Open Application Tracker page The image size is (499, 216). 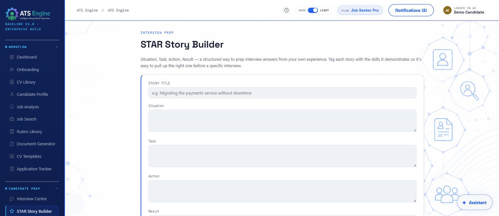tap(32, 169)
